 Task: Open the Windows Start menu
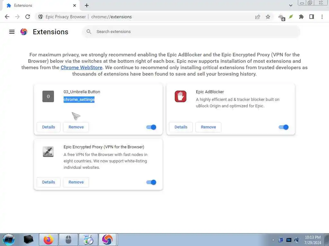tap(9, 240)
